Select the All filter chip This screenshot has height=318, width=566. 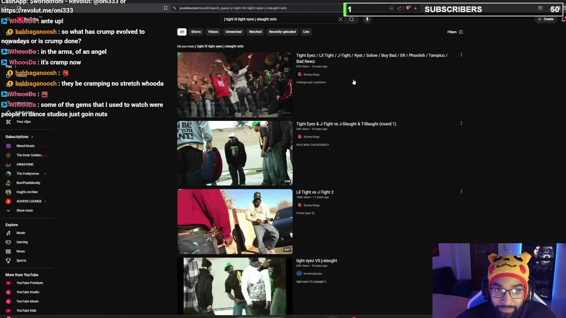[182, 32]
